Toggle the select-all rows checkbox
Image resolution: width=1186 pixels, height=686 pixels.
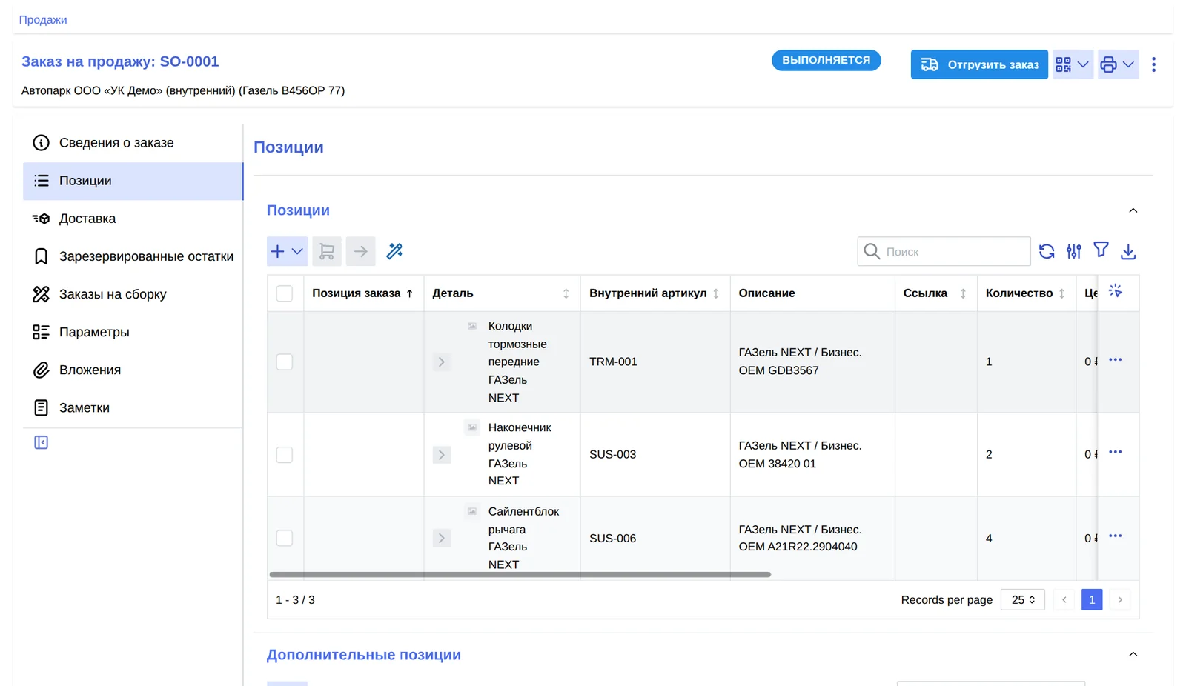[285, 293]
